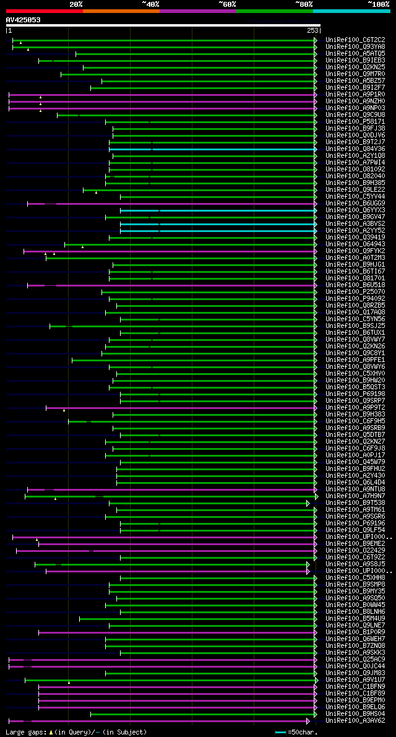Click the UniRef100_O81092 label
The height and width of the screenshot is (737, 396).
[355, 169]
